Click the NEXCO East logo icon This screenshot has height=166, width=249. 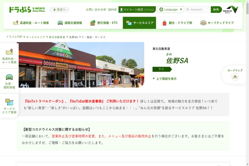tap(231, 10)
